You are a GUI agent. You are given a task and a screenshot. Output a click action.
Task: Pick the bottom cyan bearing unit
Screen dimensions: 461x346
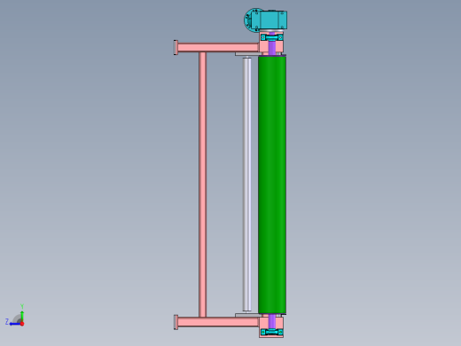coord(271,333)
